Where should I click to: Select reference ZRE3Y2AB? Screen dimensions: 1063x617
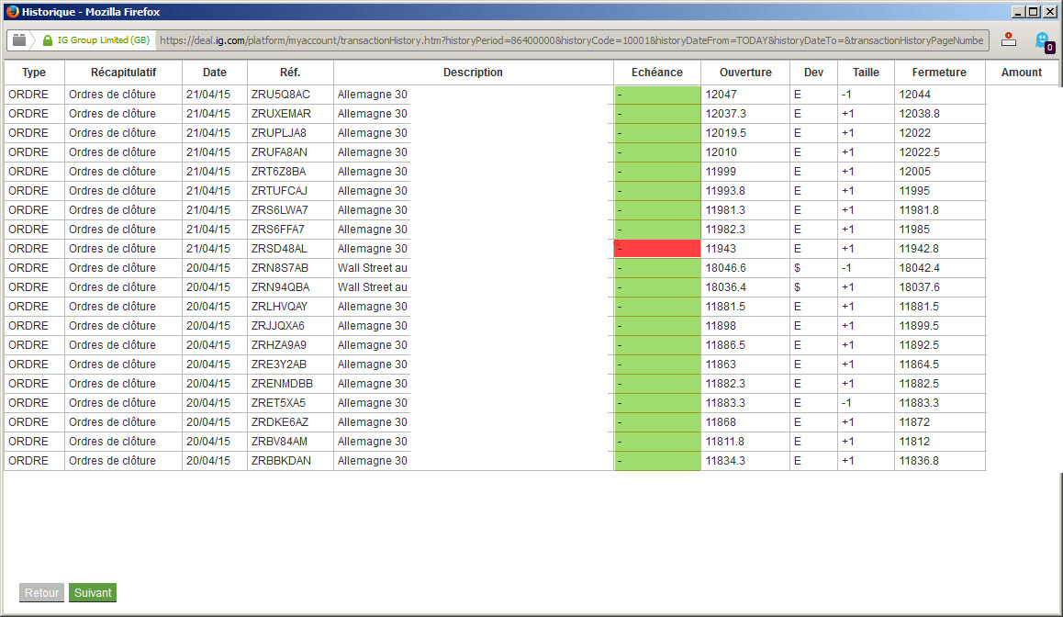278,365
